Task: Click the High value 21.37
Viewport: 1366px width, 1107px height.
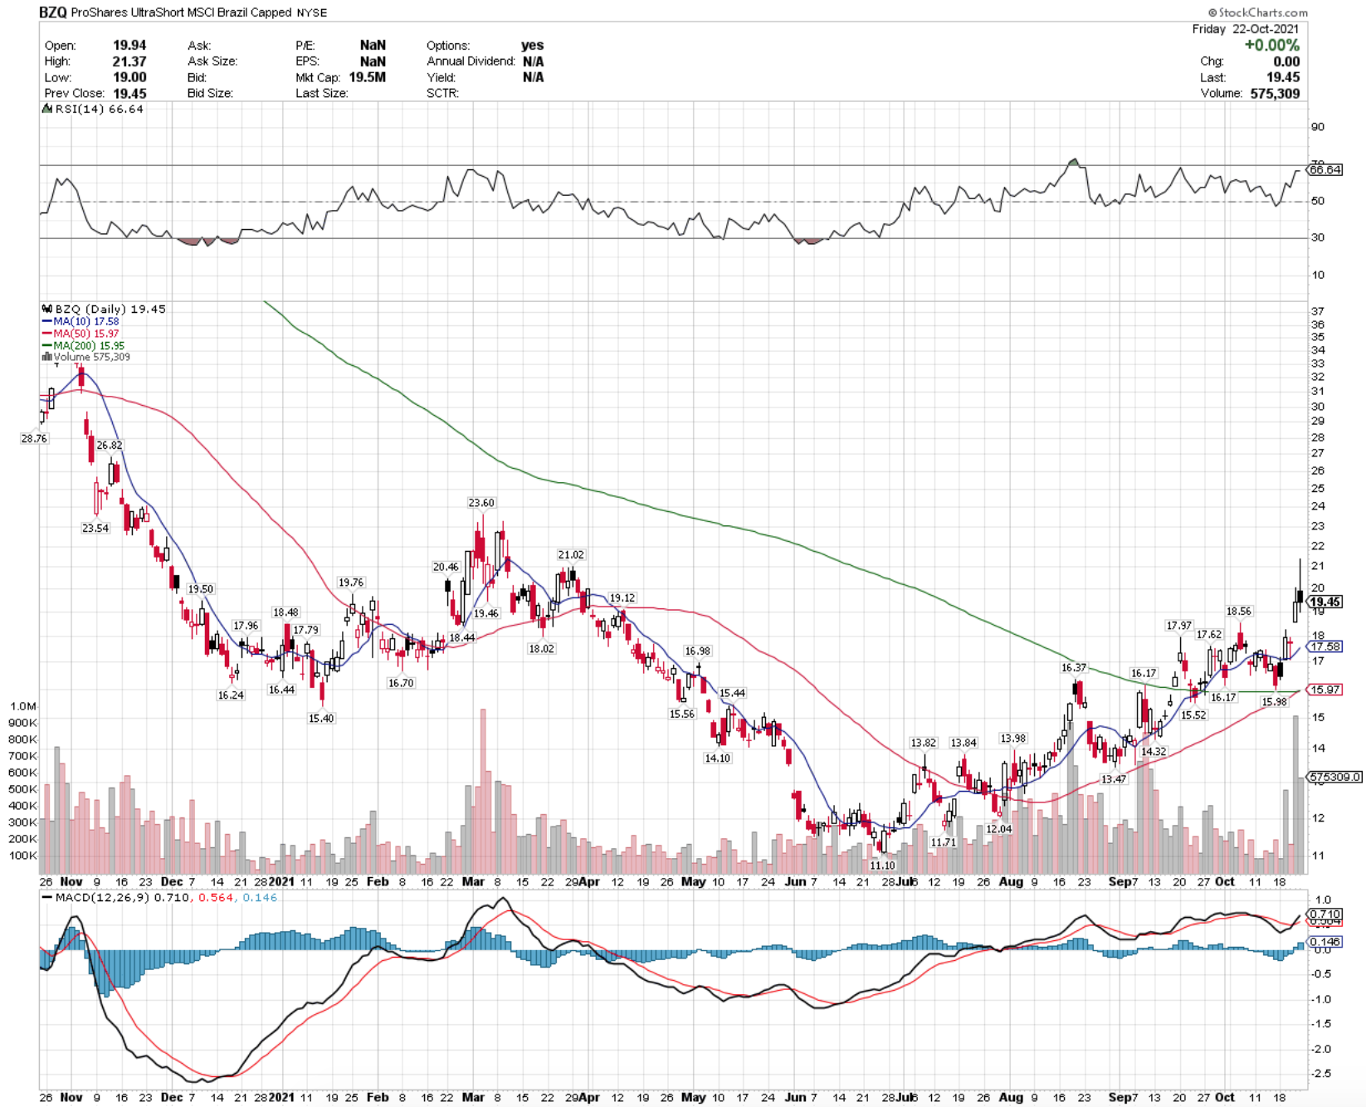Action: pyautogui.click(x=129, y=61)
